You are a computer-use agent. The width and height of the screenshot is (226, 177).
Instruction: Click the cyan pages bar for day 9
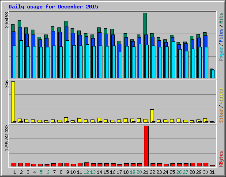(68, 59)
